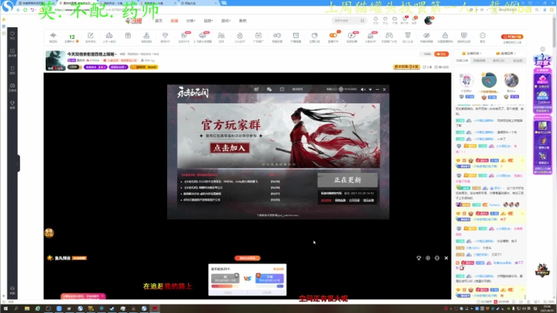Expand the 主播日榜 ranking chevron
This screenshot has width=557, height=313.
click(481, 53)
